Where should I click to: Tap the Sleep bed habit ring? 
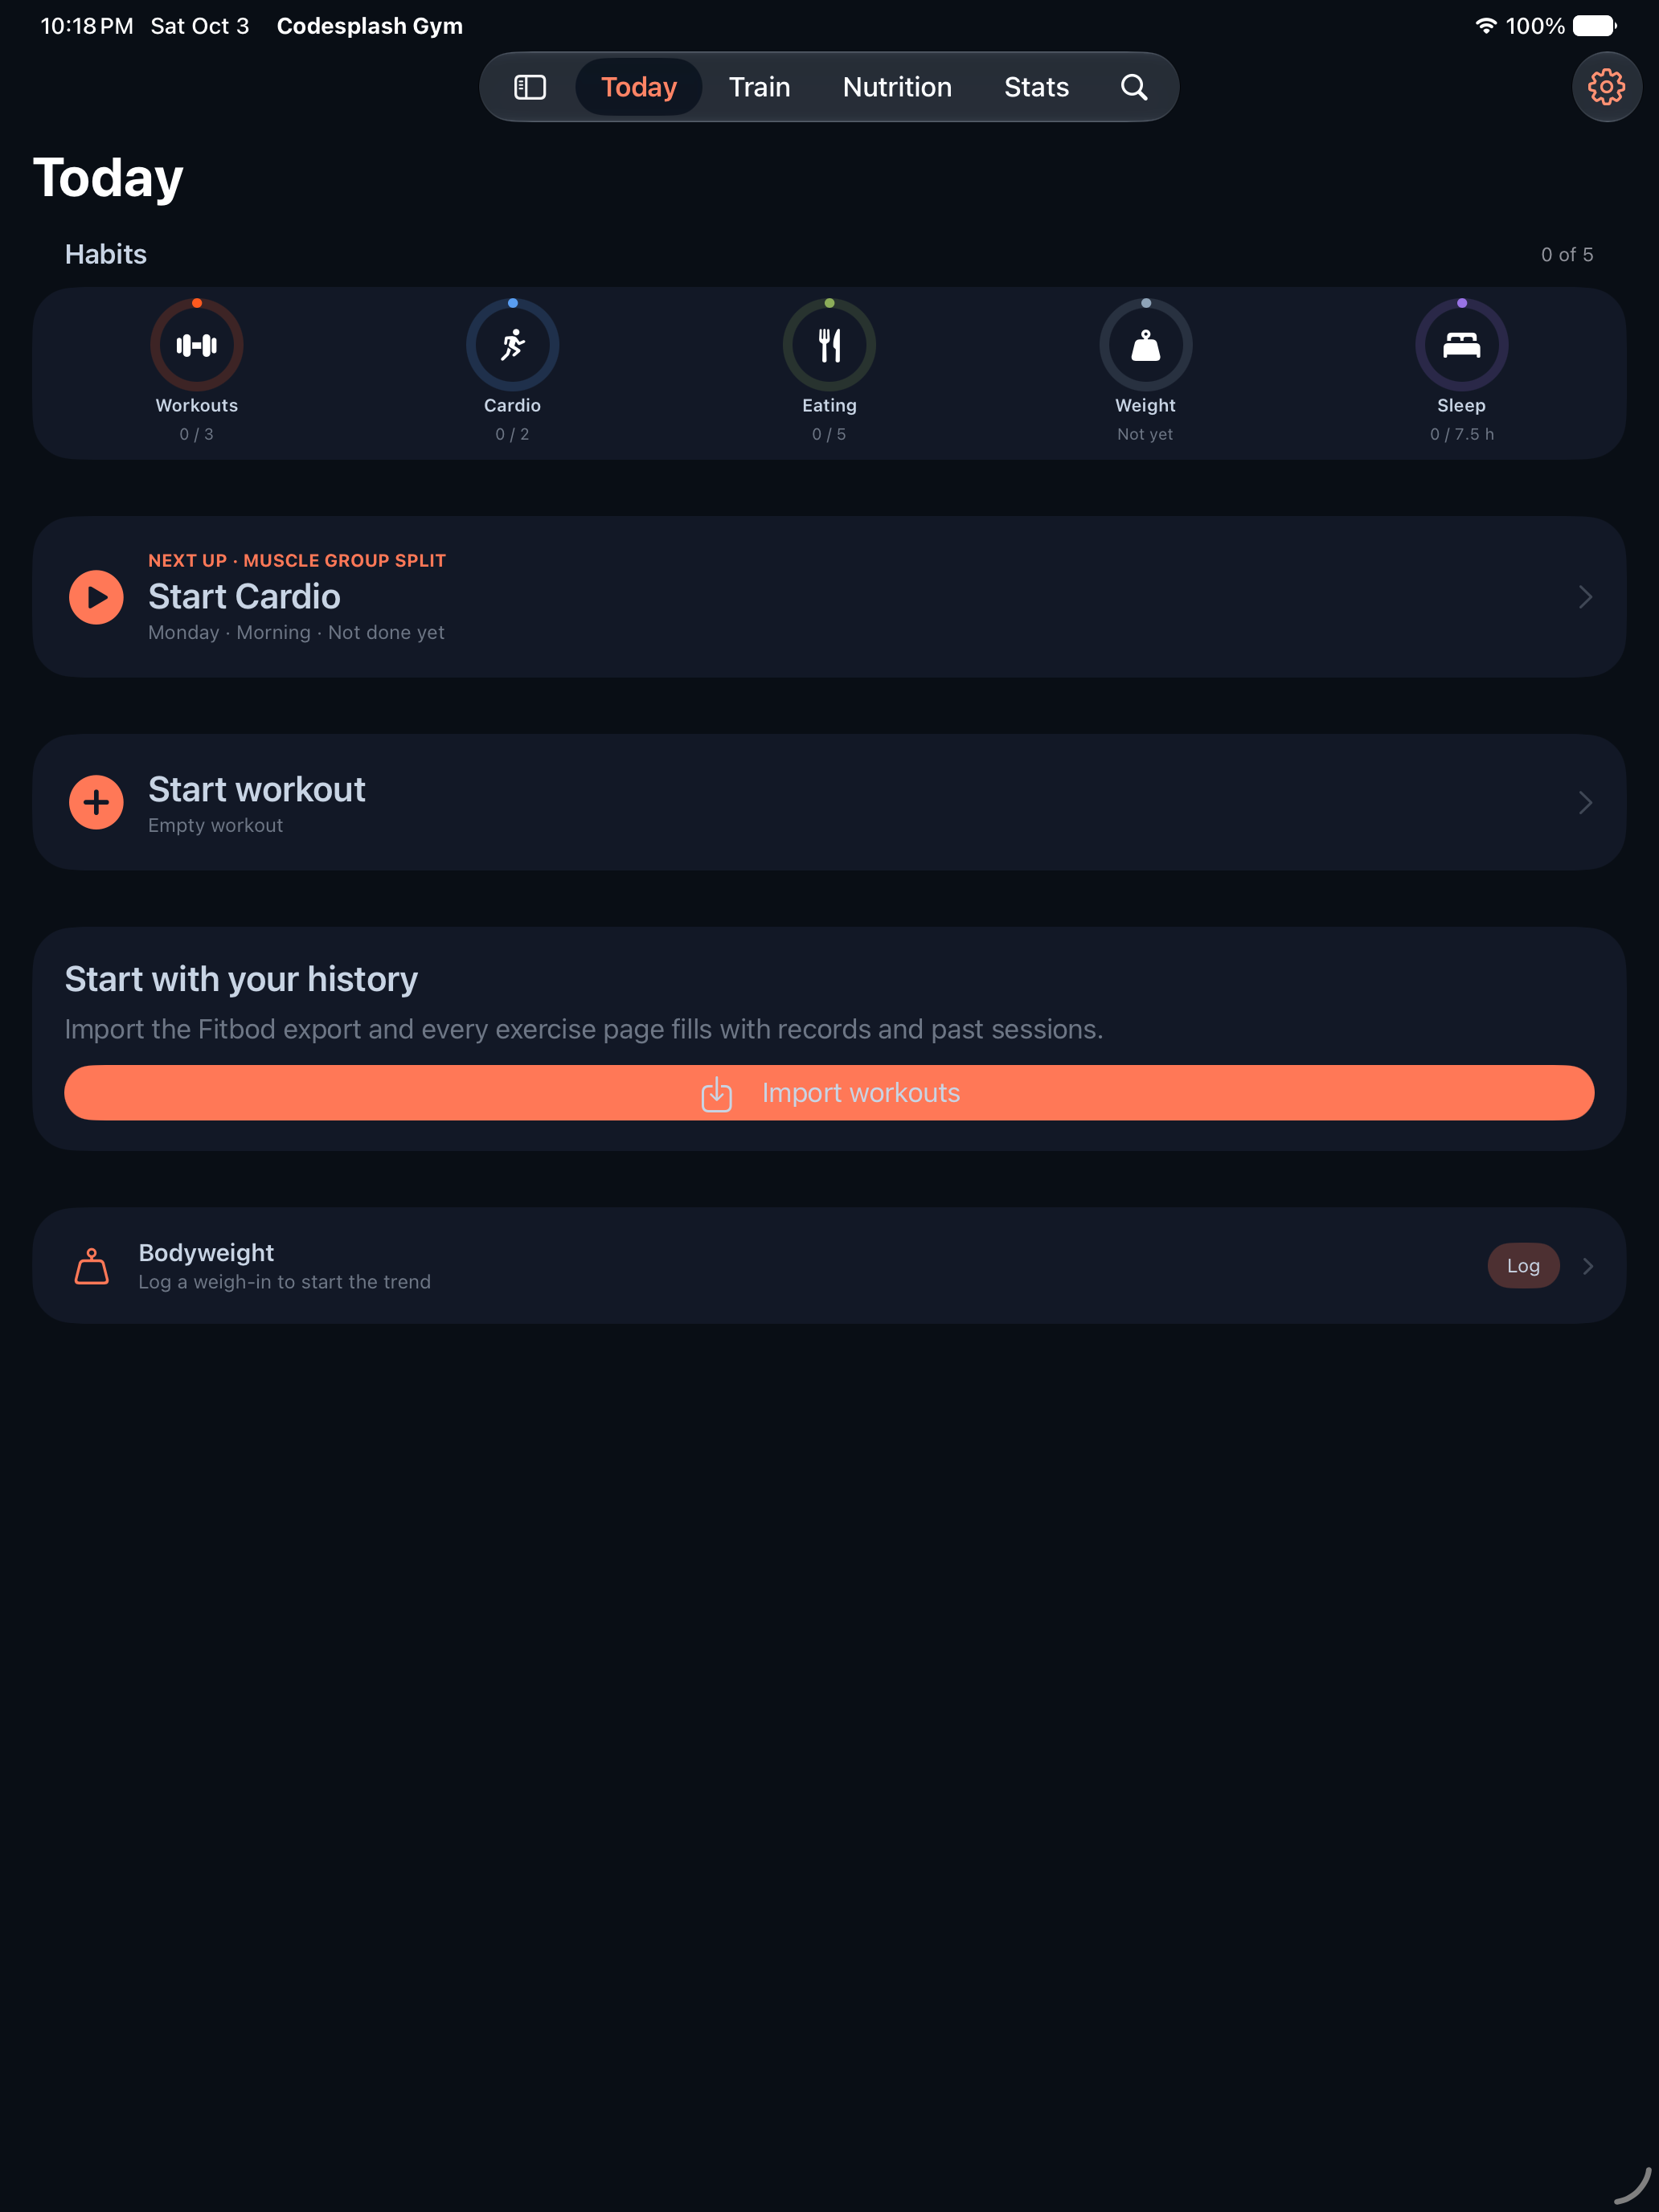1461,344
